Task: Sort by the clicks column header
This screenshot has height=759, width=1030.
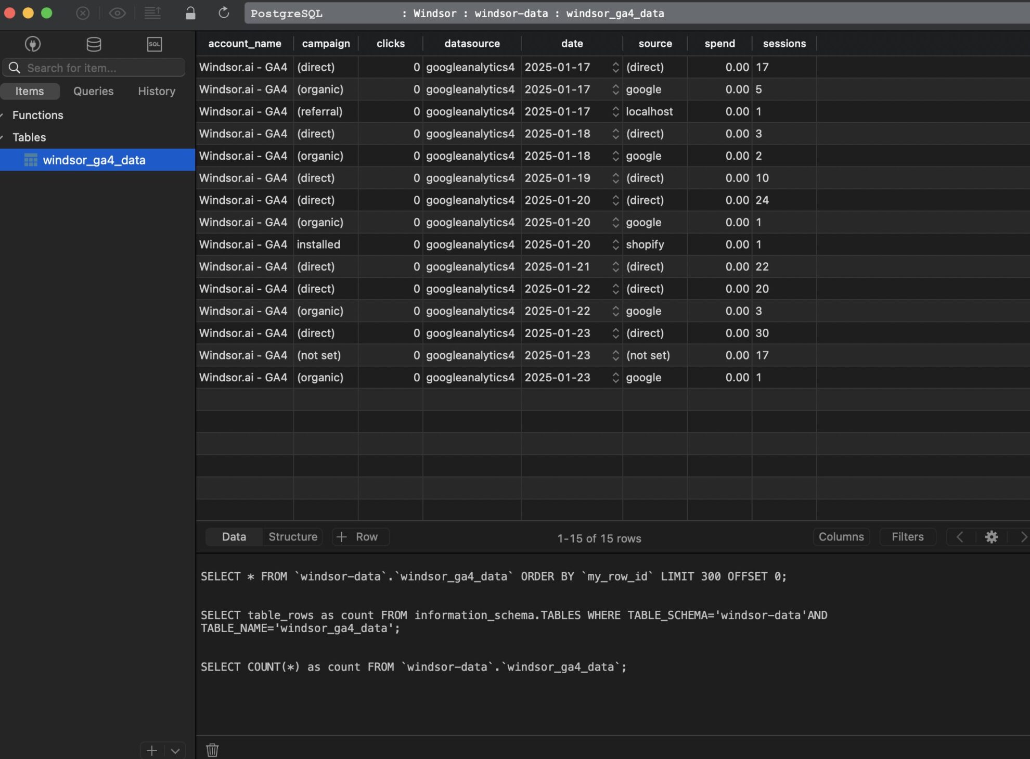Action: [390, 44]
